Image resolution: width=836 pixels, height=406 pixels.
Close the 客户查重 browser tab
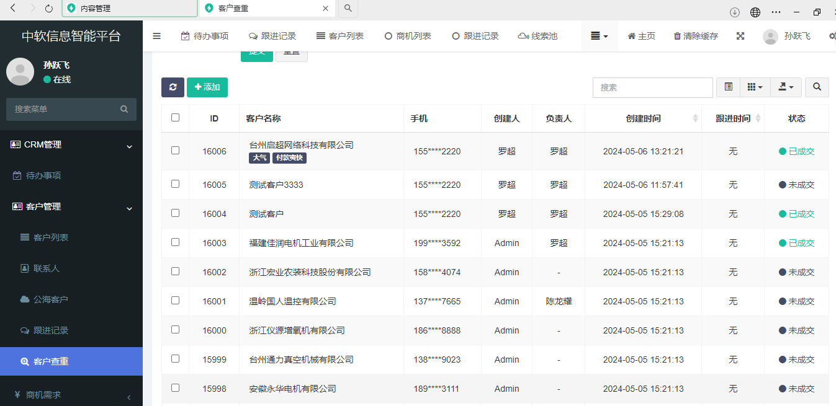pos(326,9)
